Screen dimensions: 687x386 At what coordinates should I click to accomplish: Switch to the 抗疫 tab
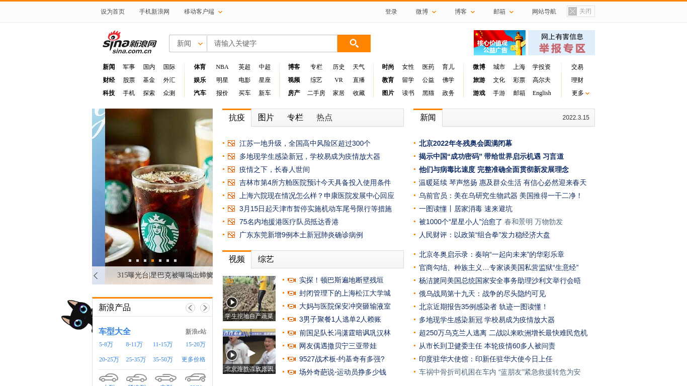point(237,118)
